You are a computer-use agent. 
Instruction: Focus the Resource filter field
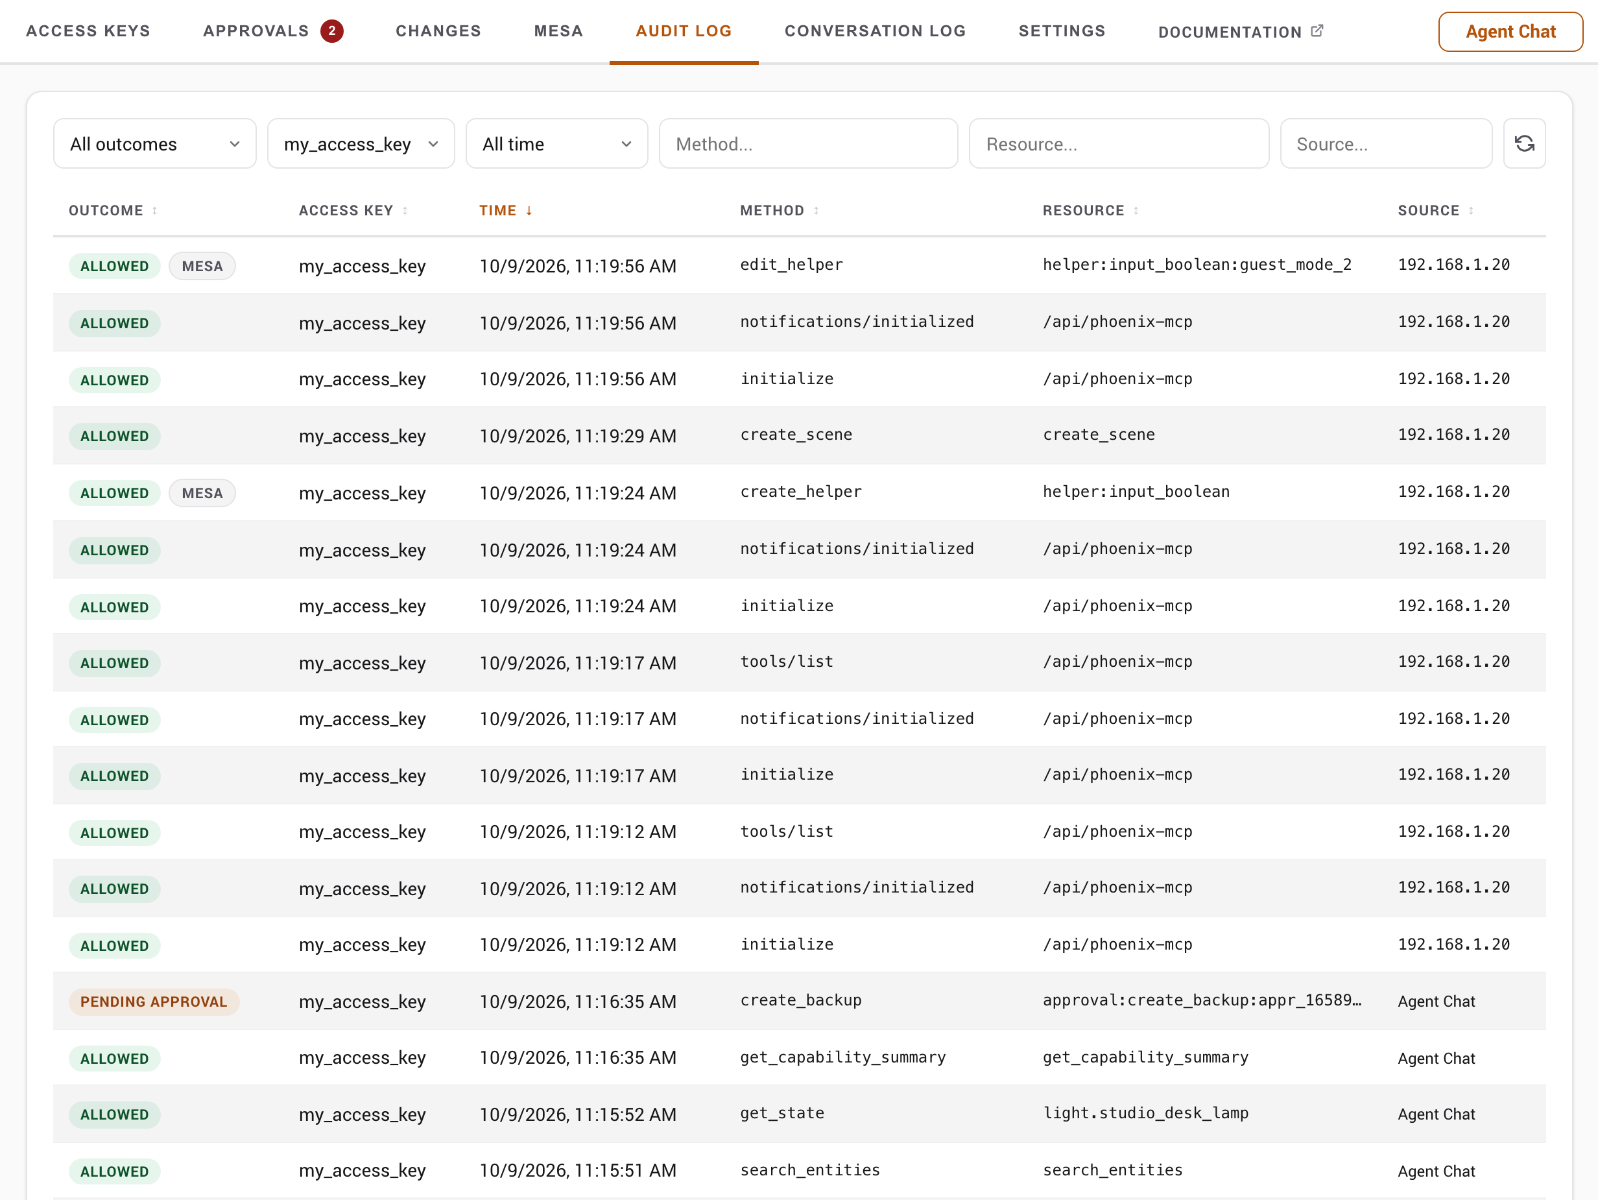point(1118,144)
